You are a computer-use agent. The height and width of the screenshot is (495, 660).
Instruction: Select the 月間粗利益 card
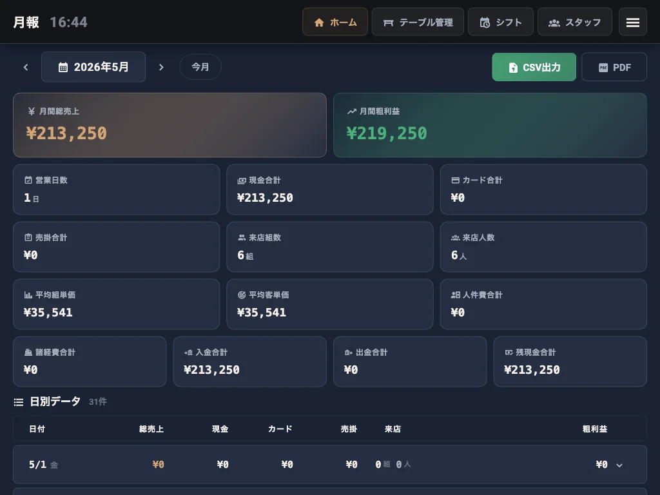(490, 125)
